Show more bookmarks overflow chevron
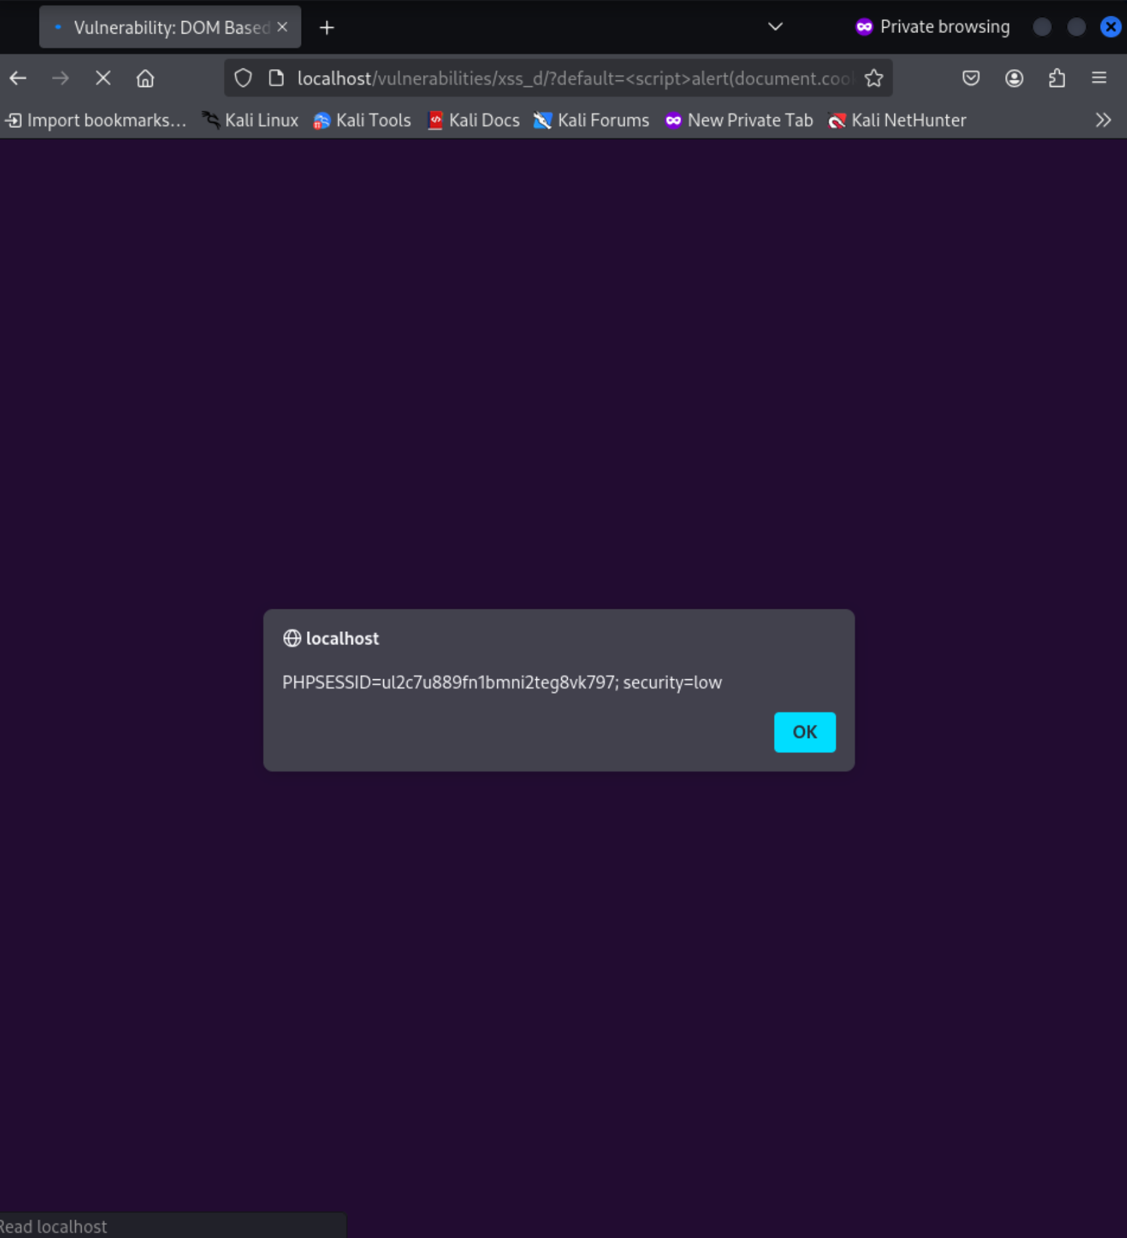Screen dimensions: 1127x1238 [x=1103, y=120]
